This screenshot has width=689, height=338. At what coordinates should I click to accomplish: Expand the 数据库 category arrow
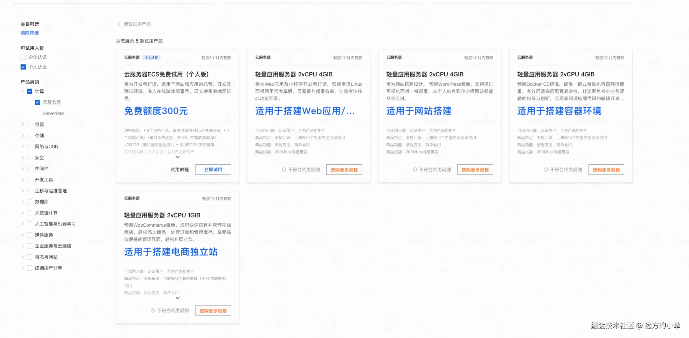pos(23,202)
